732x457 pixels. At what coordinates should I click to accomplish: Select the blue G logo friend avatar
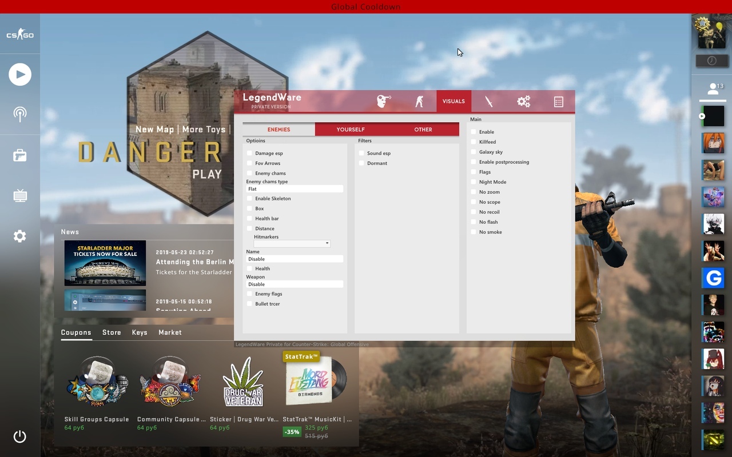[713, 278]
